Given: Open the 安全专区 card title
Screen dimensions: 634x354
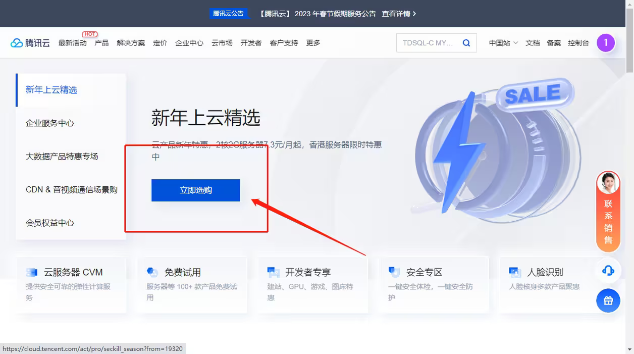Looking at the screenshot, I should click(x=425, y=273).
